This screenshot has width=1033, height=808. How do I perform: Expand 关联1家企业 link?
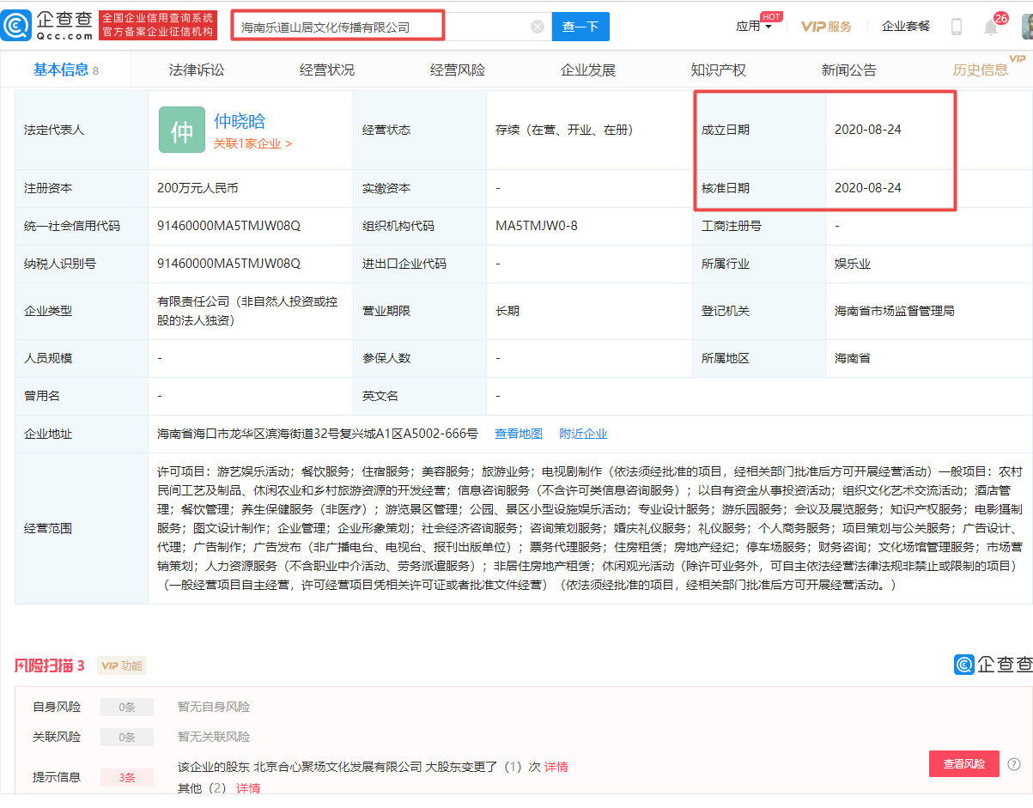tap(252, 144)
